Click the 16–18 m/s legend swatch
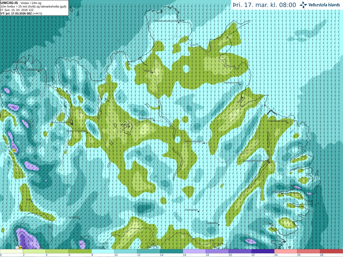Screen dimensions: 343x257 pos(194,251)
